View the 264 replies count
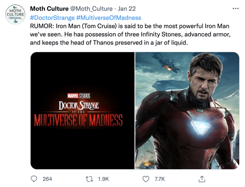 point(47,179)
